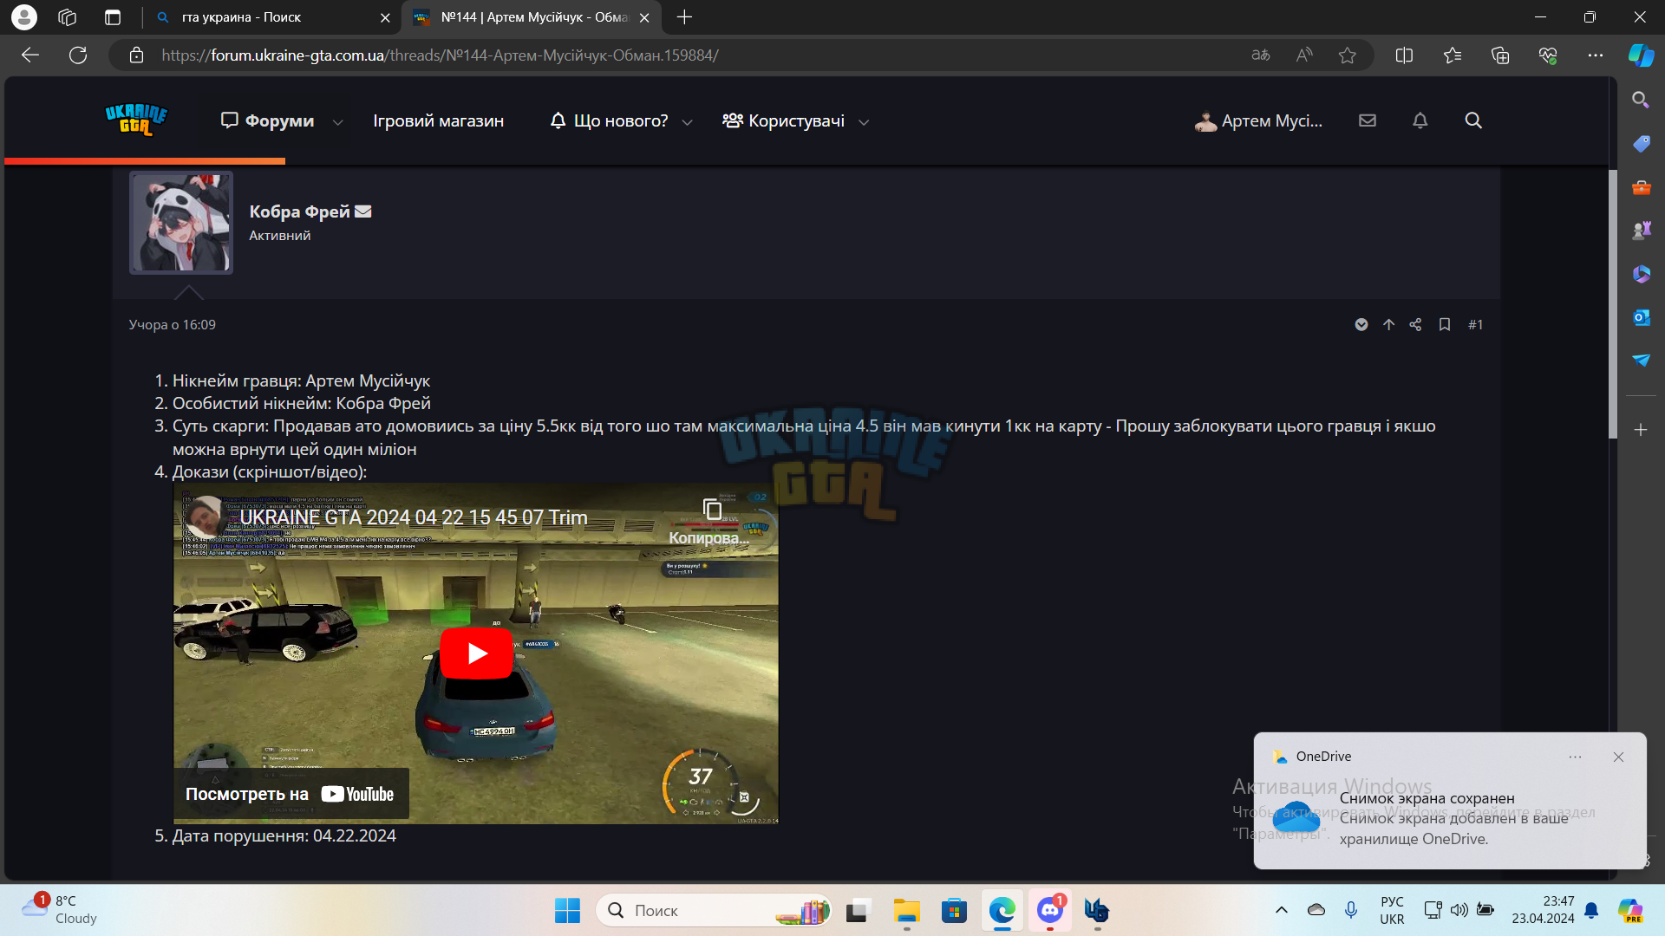Viewport: 1665px width, 936px height.
Task: Open the Favorites list
Action: coord(1453,55)
